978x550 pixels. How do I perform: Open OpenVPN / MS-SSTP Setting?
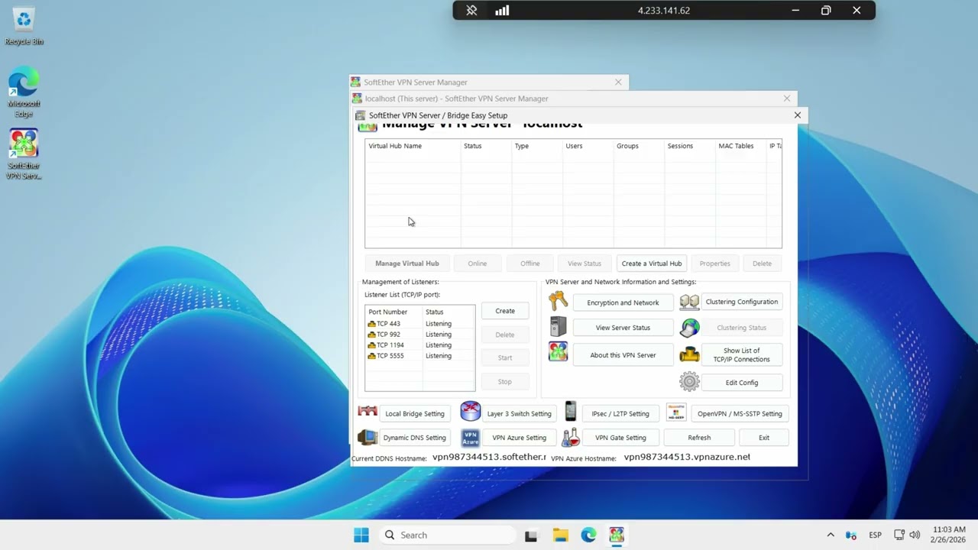tap(740, 414)
